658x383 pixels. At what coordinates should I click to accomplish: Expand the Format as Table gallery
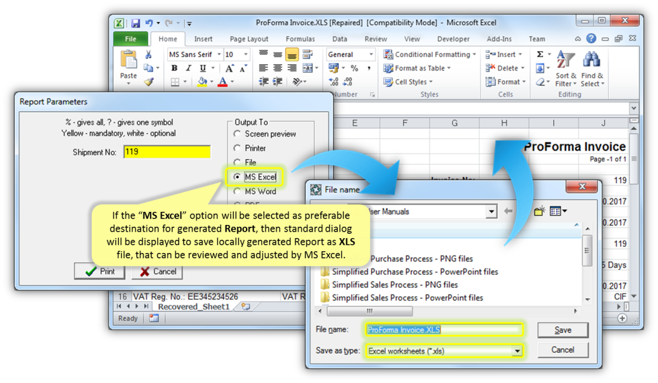(417, 68)
